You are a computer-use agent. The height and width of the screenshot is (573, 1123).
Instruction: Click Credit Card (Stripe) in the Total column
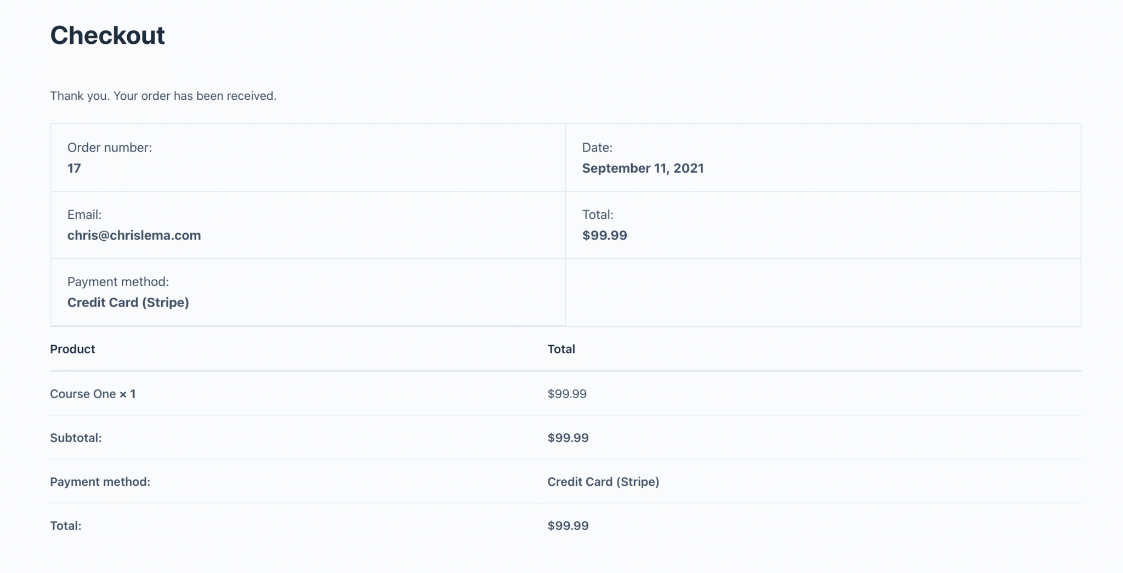603,481
